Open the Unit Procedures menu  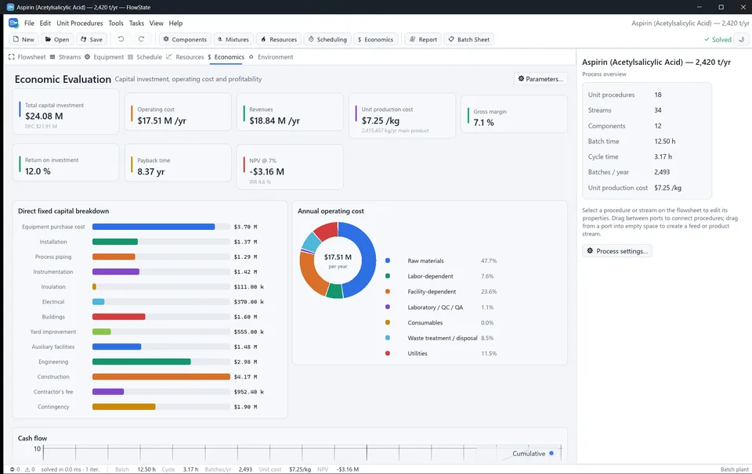tap(80, 23)
